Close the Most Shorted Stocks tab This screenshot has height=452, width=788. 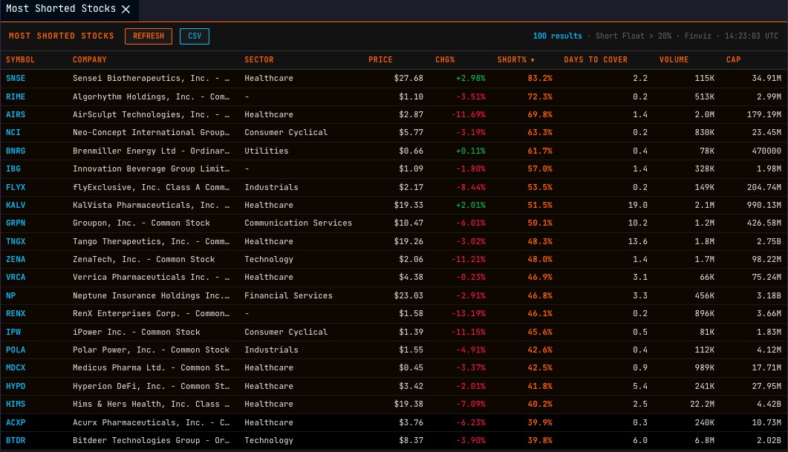coord(125,10)
